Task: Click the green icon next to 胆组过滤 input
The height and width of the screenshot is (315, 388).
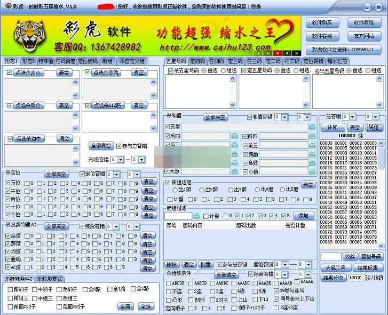Action: pyautogui.click(x=197, y=216)
